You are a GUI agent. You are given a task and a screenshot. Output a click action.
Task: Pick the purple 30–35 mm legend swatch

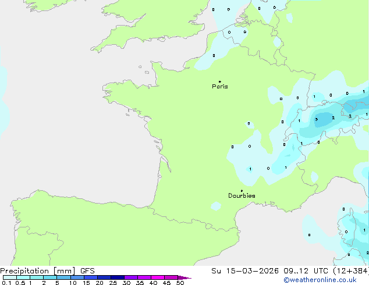131,277
